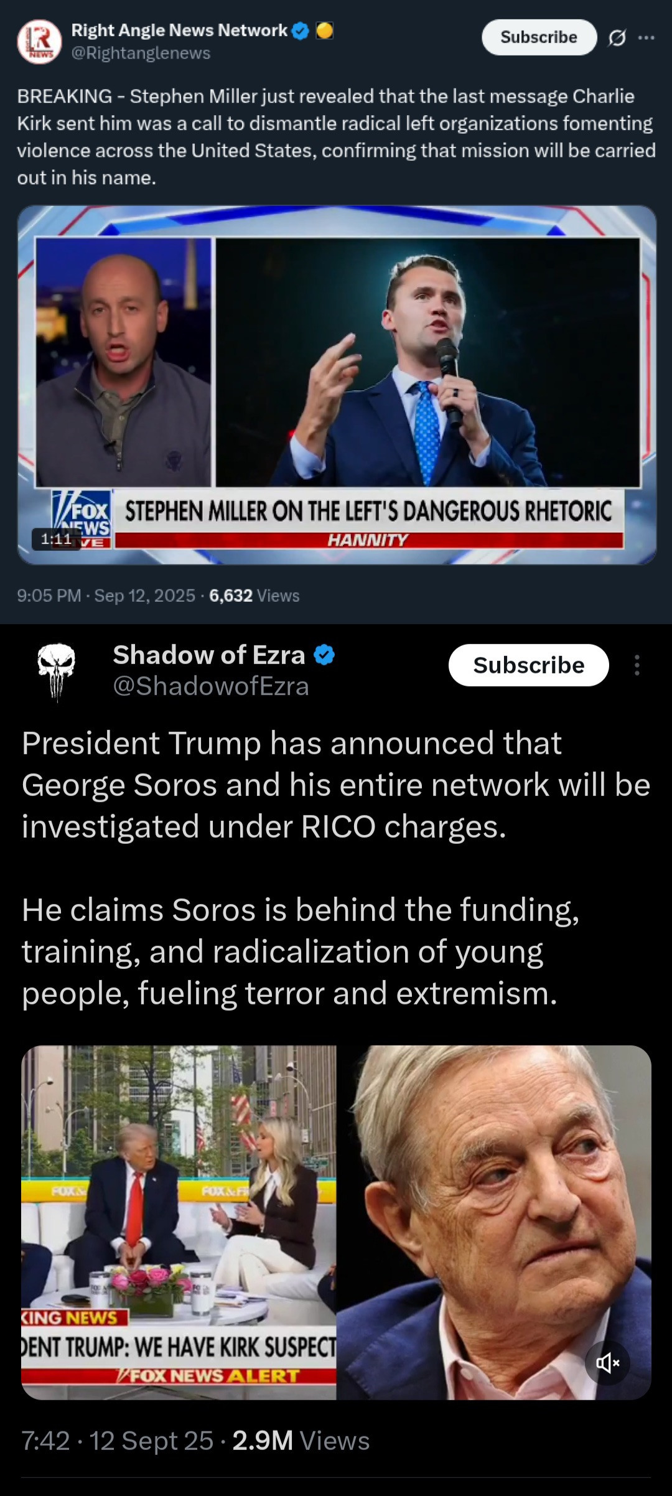
Task: View the 2.9M Views count details
Action: (301, 1441)
